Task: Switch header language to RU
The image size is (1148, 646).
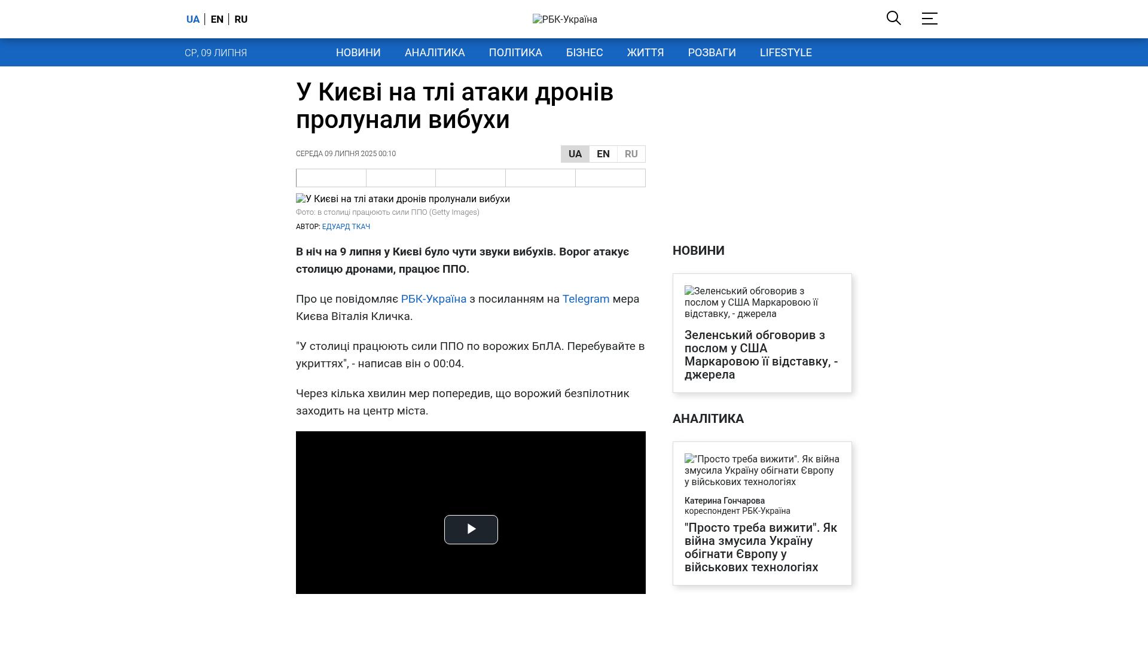Action: tap(241, 19)
